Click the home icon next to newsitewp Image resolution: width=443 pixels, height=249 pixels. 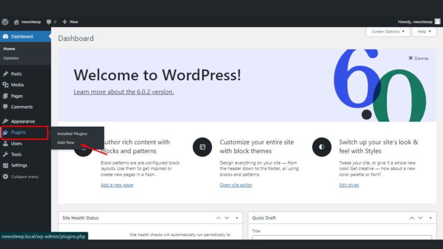pos(16,22)
